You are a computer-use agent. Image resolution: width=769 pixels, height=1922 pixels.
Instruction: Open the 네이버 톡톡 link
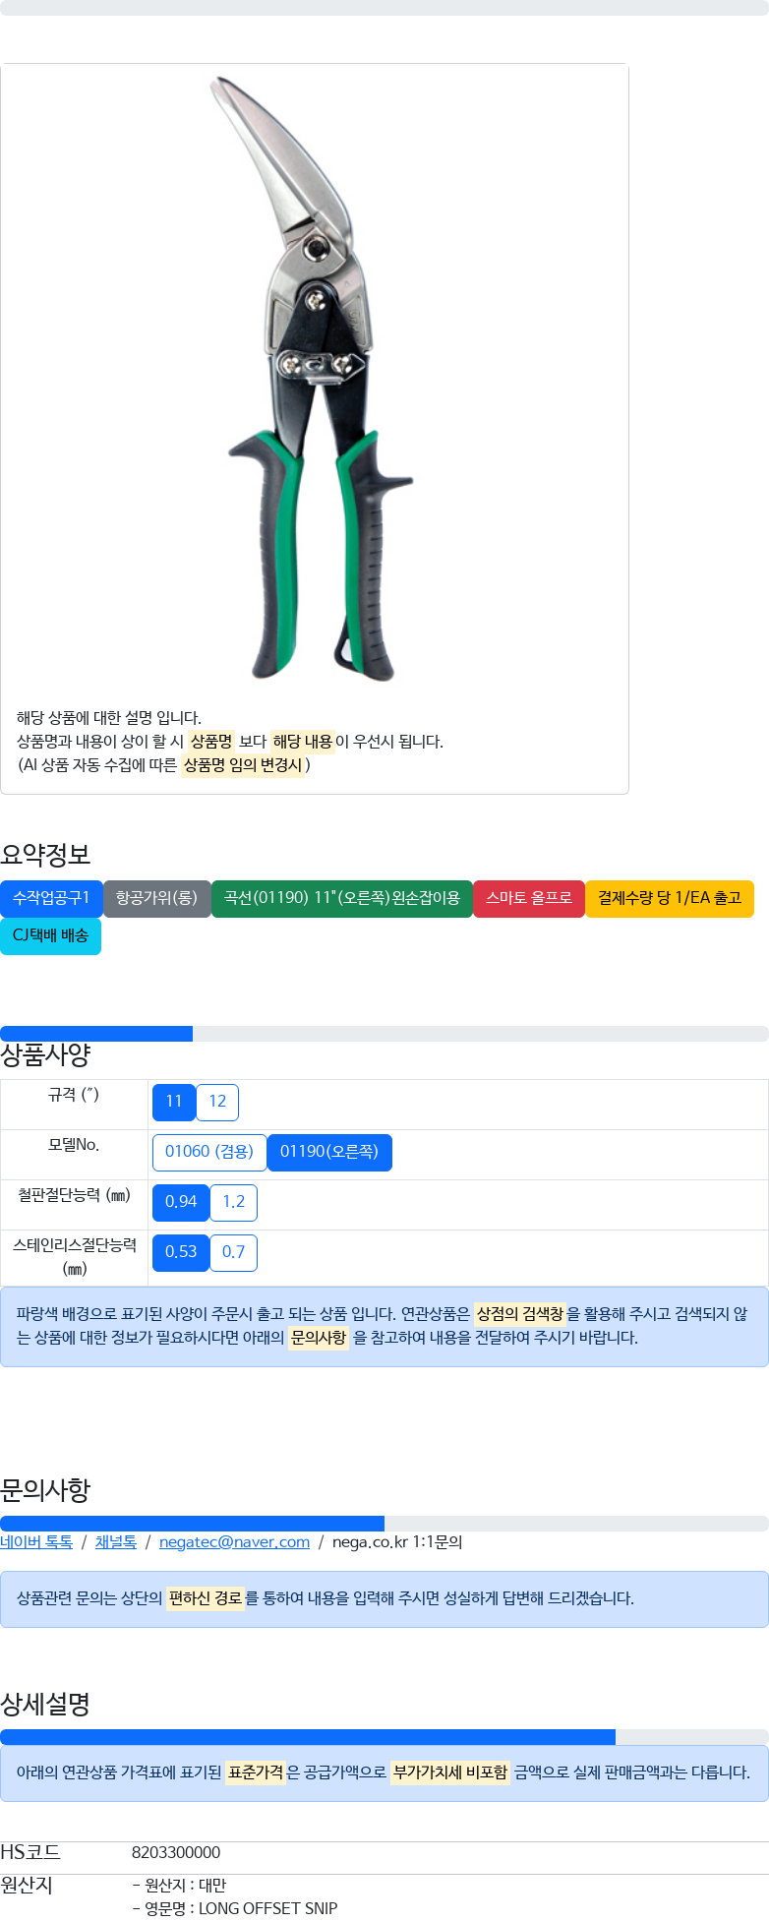click(36, 1542)
